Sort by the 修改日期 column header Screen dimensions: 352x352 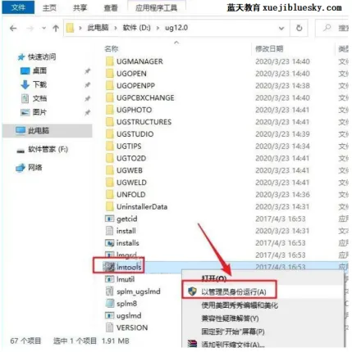pyautogui.click(x=269, y=49)
